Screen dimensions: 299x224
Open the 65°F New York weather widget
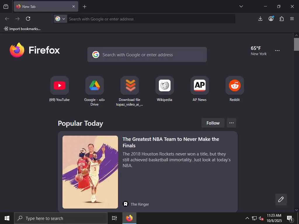pyautogui.click(x=259, y=51)
